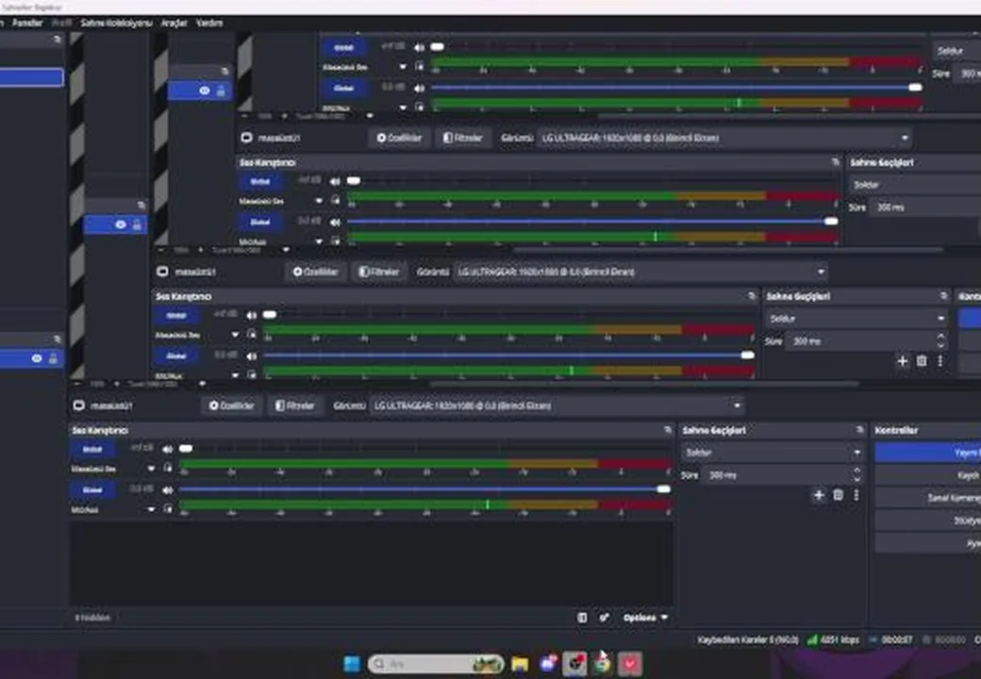Open Filtreler for the masaüstü1 source
Viewport: 981px width, 679px height.
click(294, 406)
